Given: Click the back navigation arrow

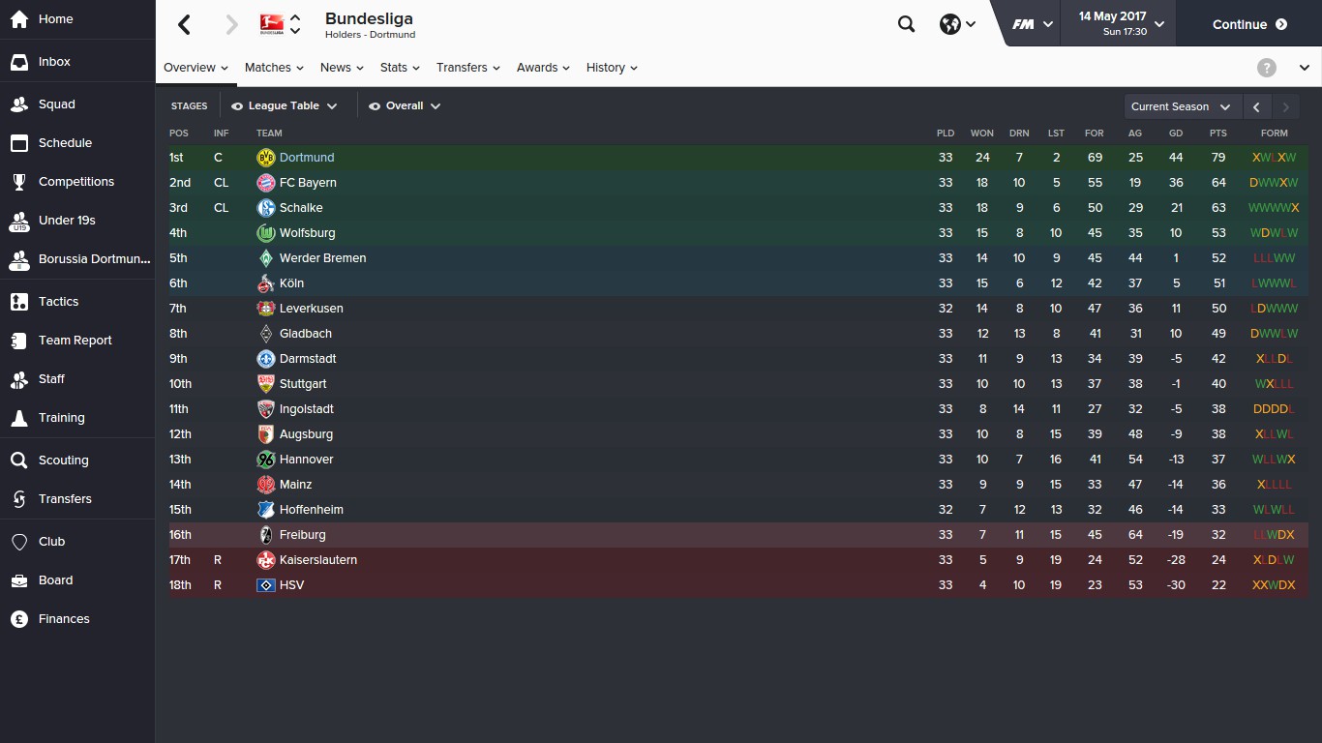Looking at the screenshot, I should coord(185,24).
